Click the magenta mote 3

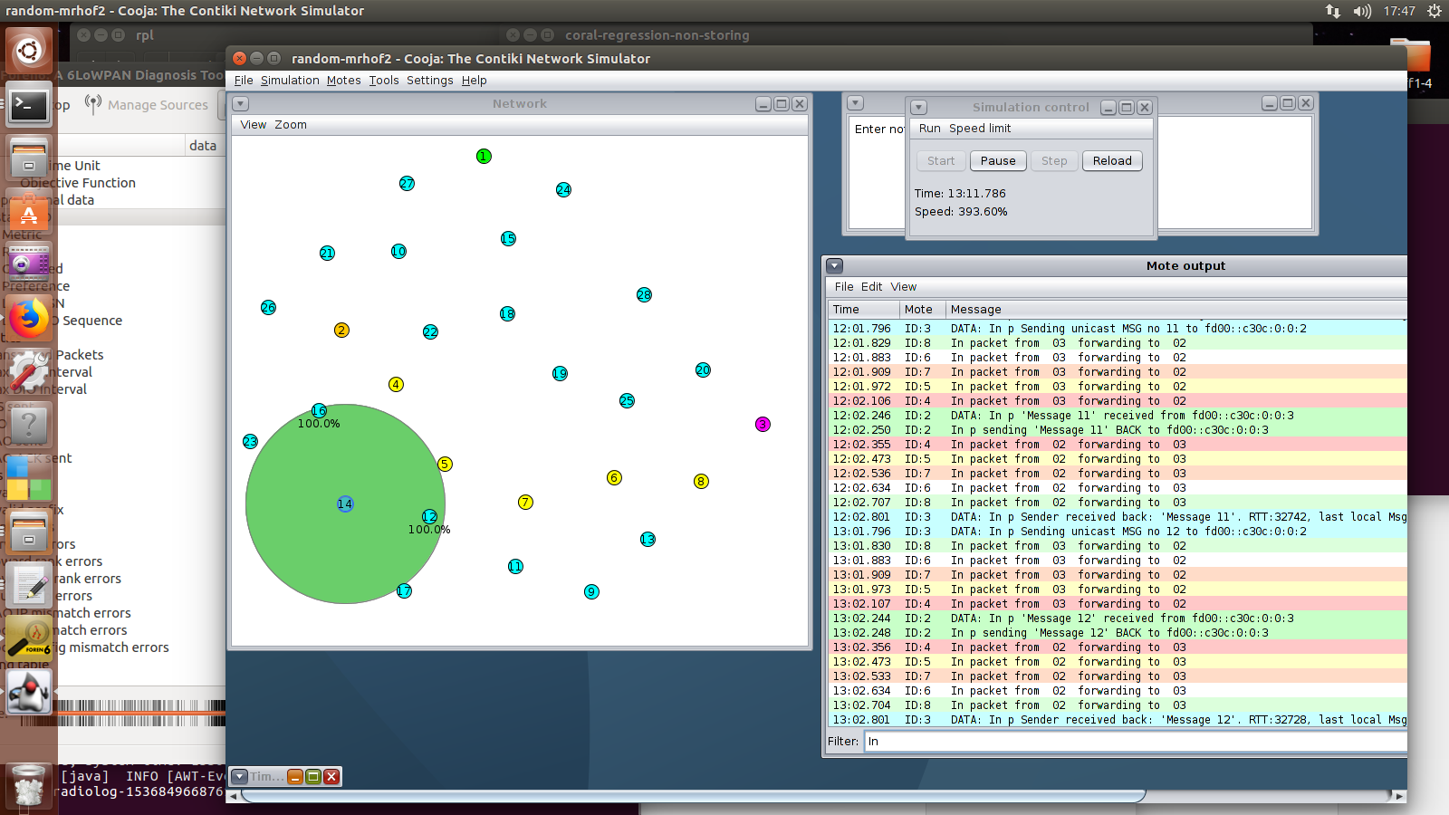coord(763,425)
